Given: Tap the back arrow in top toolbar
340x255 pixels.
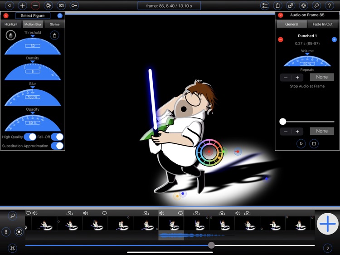Looking at the screenshot, I should pyautogui.click(x=10, y=5).
